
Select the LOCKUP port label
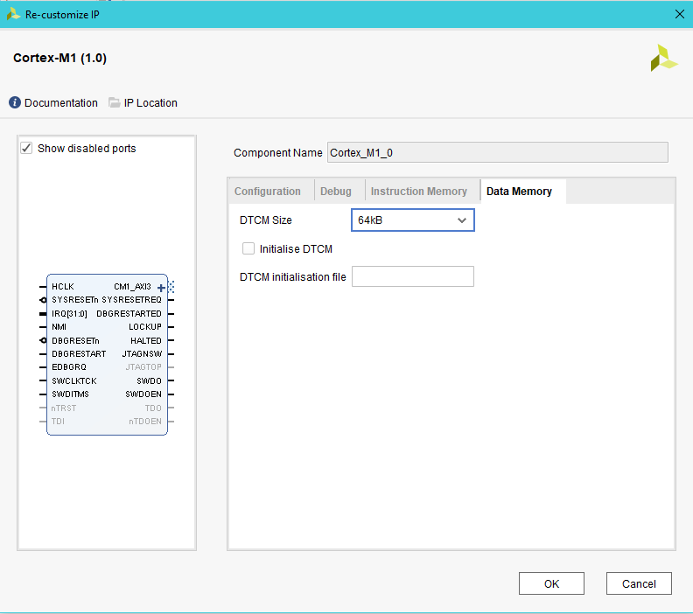tap(145, 327)
